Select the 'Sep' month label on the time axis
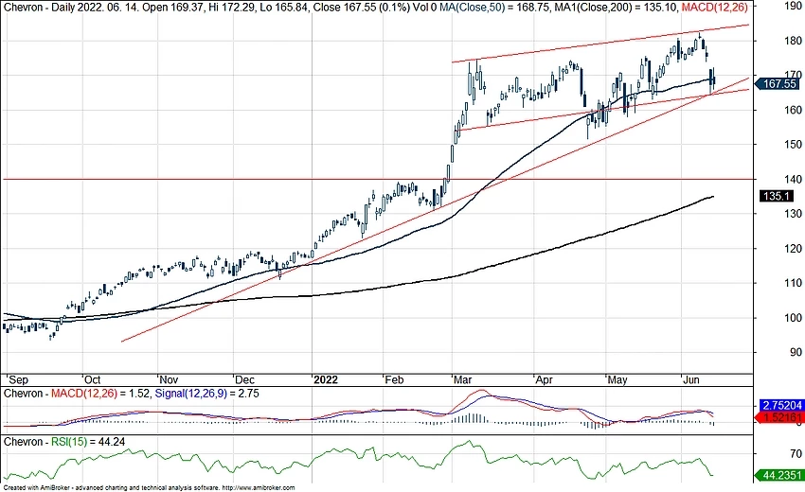The image size is (805, 492). [x=19, y=380]
